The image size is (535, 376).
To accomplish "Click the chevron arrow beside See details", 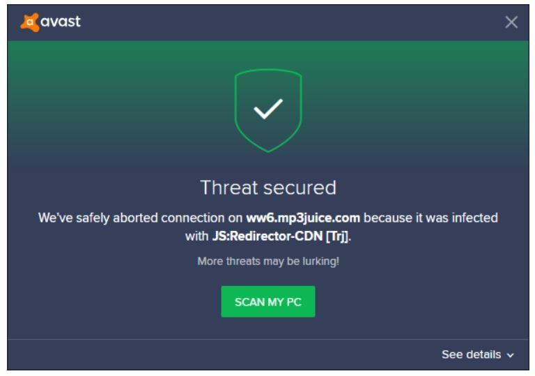I will tap(511, 356).
